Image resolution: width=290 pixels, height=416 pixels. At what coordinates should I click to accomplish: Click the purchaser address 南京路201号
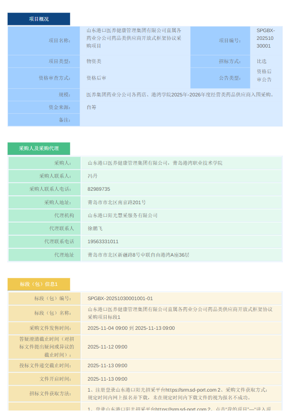coord(117,203)
